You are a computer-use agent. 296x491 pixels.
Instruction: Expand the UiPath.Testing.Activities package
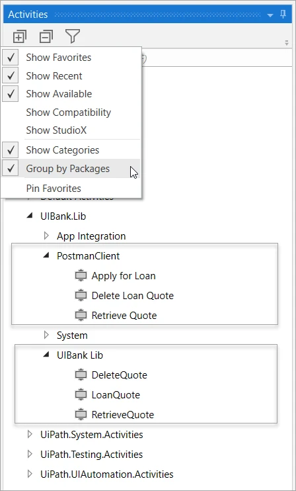point(30,454)
